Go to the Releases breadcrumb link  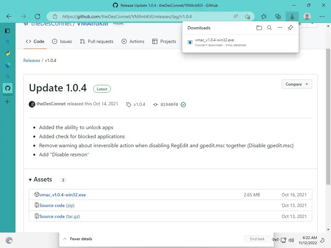pyautogui.click(x=32, y=60)
